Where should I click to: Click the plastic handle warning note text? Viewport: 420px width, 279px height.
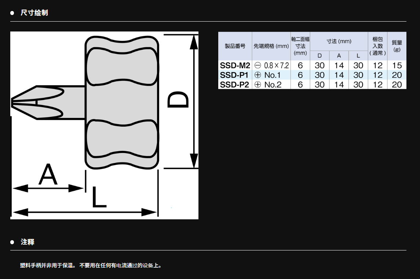(91, 265)
